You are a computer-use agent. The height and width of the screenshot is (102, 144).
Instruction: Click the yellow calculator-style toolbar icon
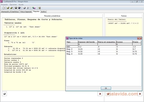tap(40, 8)
